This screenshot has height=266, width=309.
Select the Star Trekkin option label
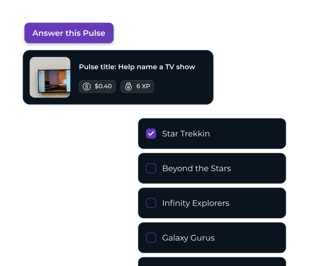pyautogui.click(x=186, y=134)
